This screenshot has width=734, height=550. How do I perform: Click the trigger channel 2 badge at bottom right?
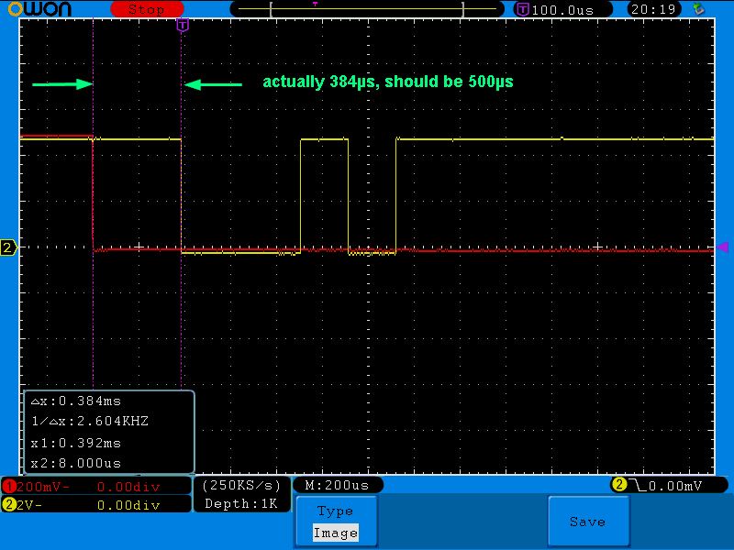tap(618, 485)
